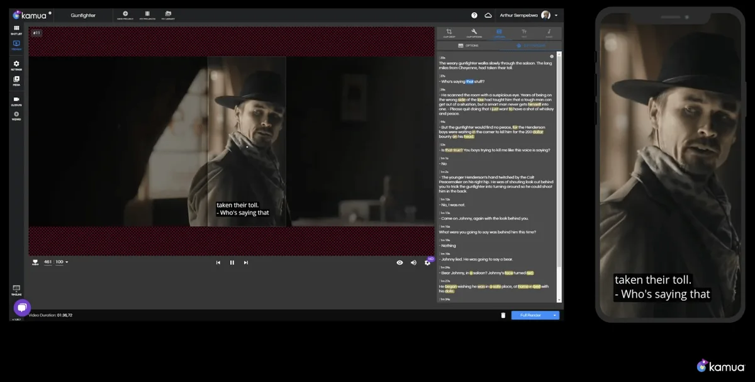This screenshot has width=755, height=382.
Task: Click the guide icon left of aspect ratio
Action: click(35, 262)
